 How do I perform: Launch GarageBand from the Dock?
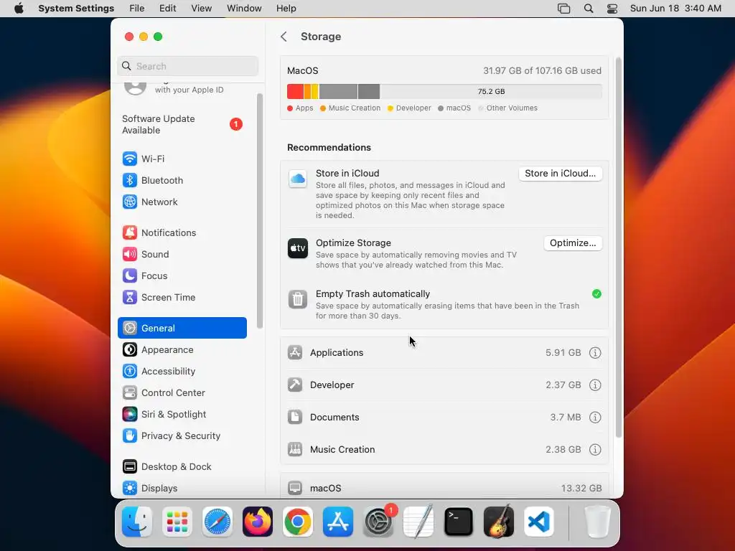(499, 522)
